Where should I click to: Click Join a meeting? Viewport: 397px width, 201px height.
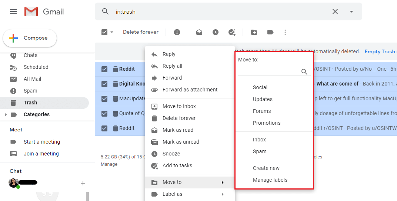tap(41, 154)
